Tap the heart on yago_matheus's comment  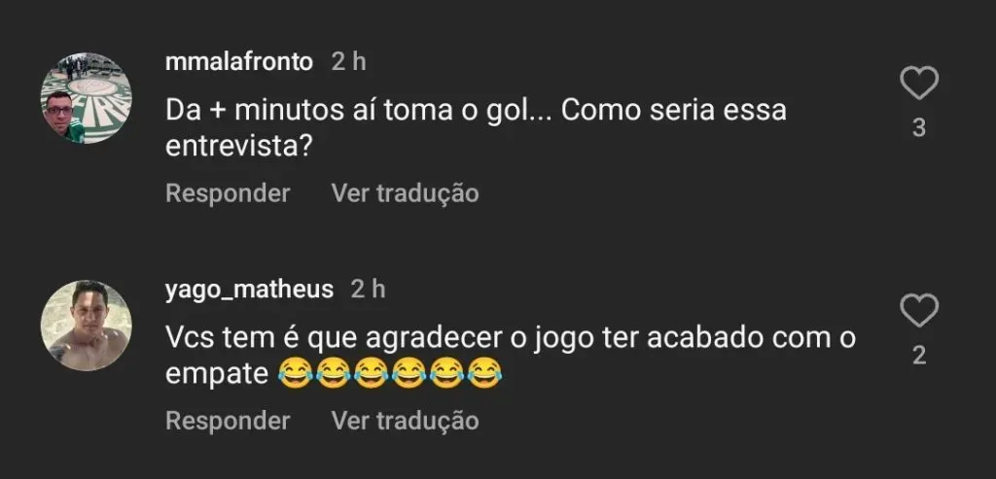(918, 312)
